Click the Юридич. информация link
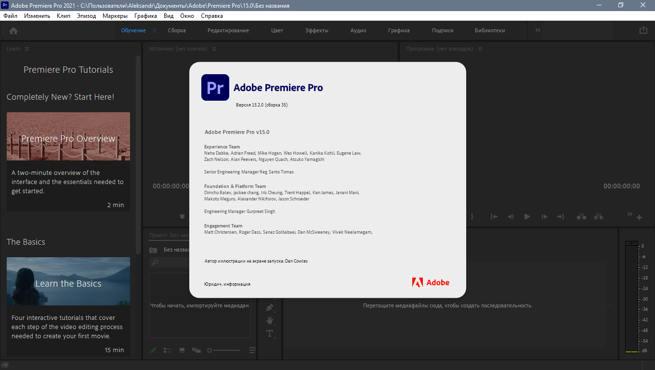 (227, 284)
